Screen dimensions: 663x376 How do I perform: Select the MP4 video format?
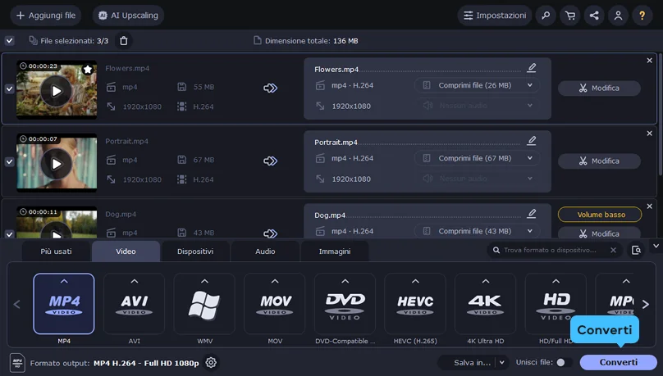point(64,304)
